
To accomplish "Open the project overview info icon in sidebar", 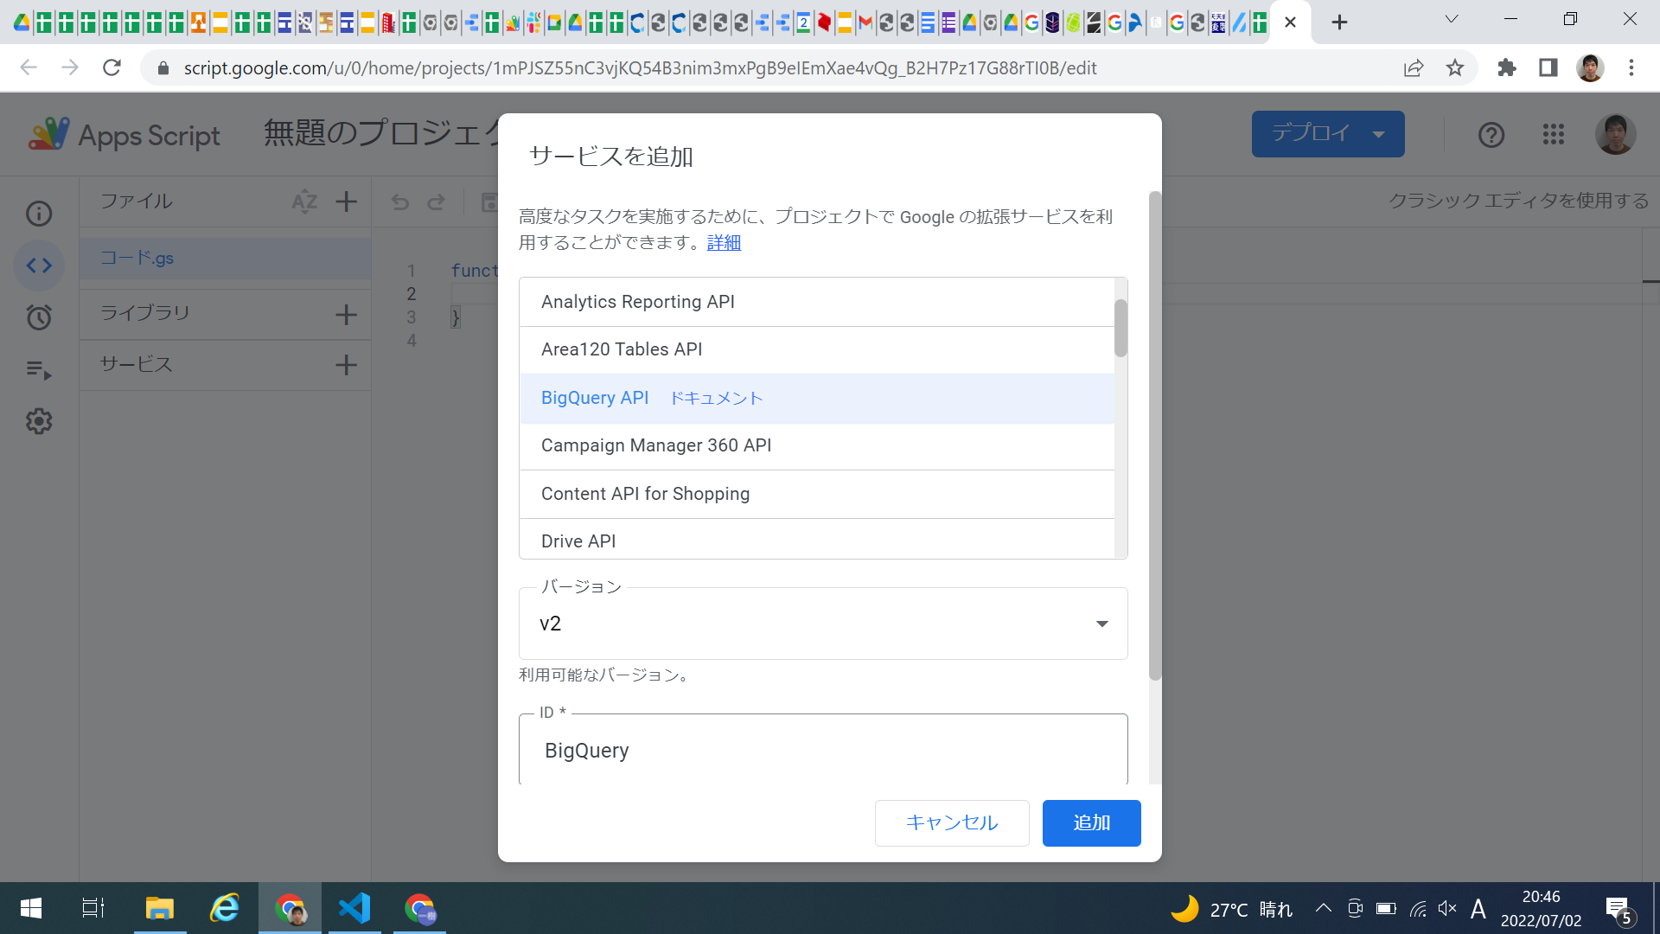I will coord(39,214).
